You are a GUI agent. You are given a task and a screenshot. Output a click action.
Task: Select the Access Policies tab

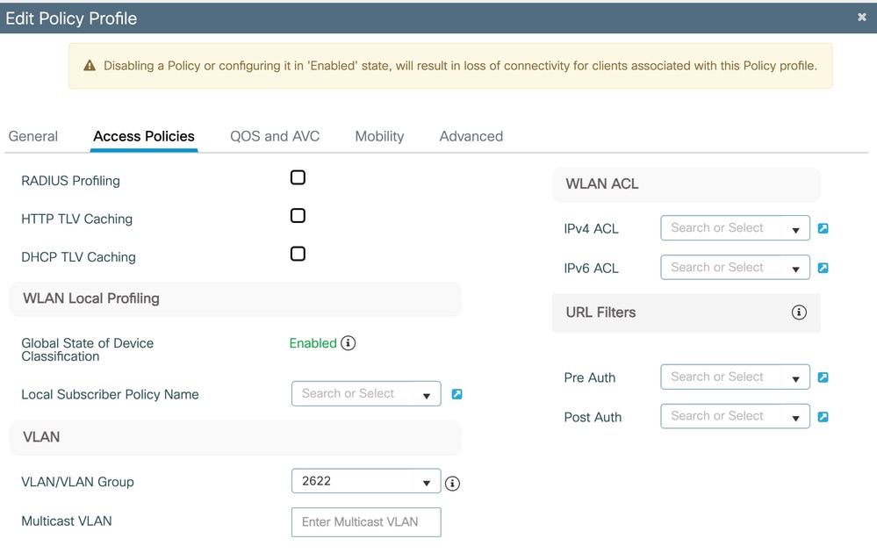(x=144, y=136)
